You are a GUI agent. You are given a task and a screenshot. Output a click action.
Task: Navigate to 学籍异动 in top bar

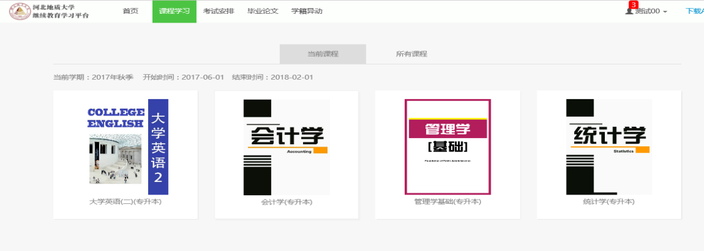click(x=307, y=11)
